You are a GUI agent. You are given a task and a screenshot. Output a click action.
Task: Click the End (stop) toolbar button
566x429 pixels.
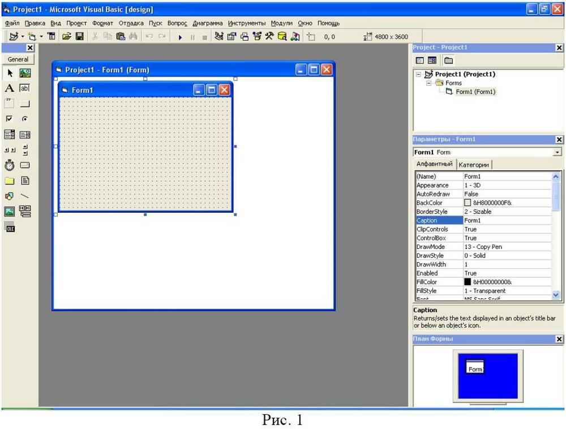point(205,37)
